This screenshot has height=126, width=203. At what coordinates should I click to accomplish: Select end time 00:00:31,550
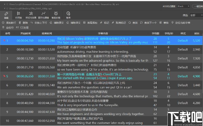[x=46, y=76]
